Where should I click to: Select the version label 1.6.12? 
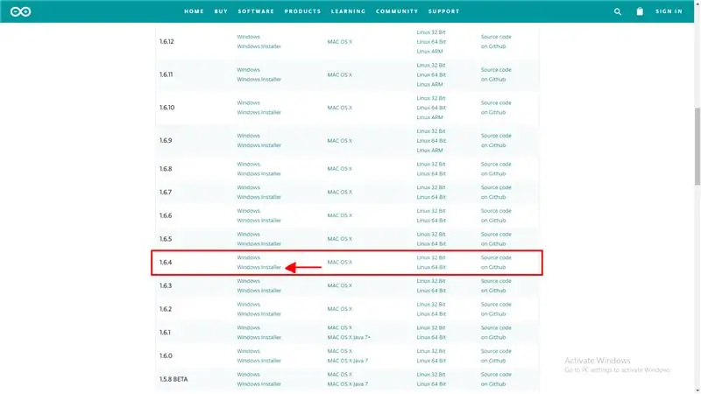coord(166,41)
